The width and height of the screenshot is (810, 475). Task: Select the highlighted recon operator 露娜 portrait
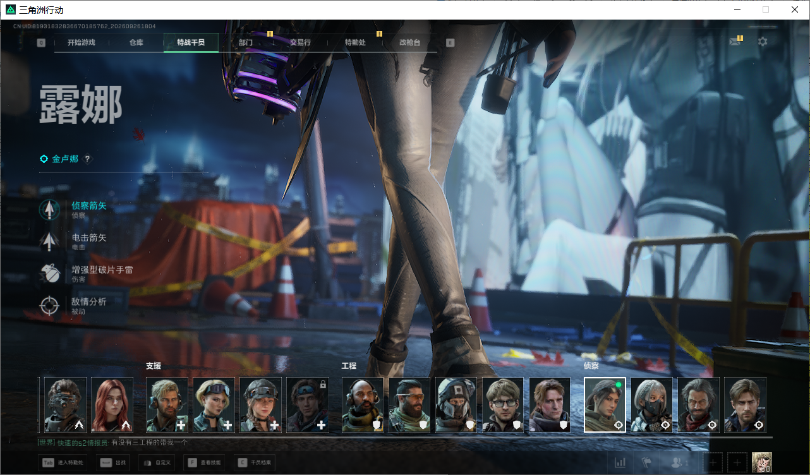pos(605,405)
